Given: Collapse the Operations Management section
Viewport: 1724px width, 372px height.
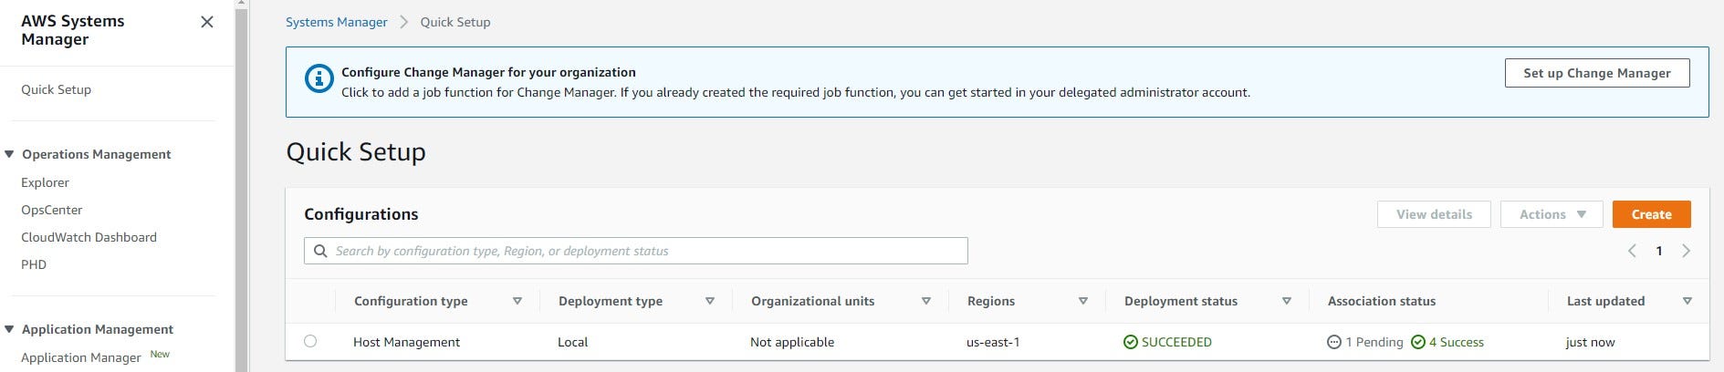Looking at the screenshot, I should (9, 154).
